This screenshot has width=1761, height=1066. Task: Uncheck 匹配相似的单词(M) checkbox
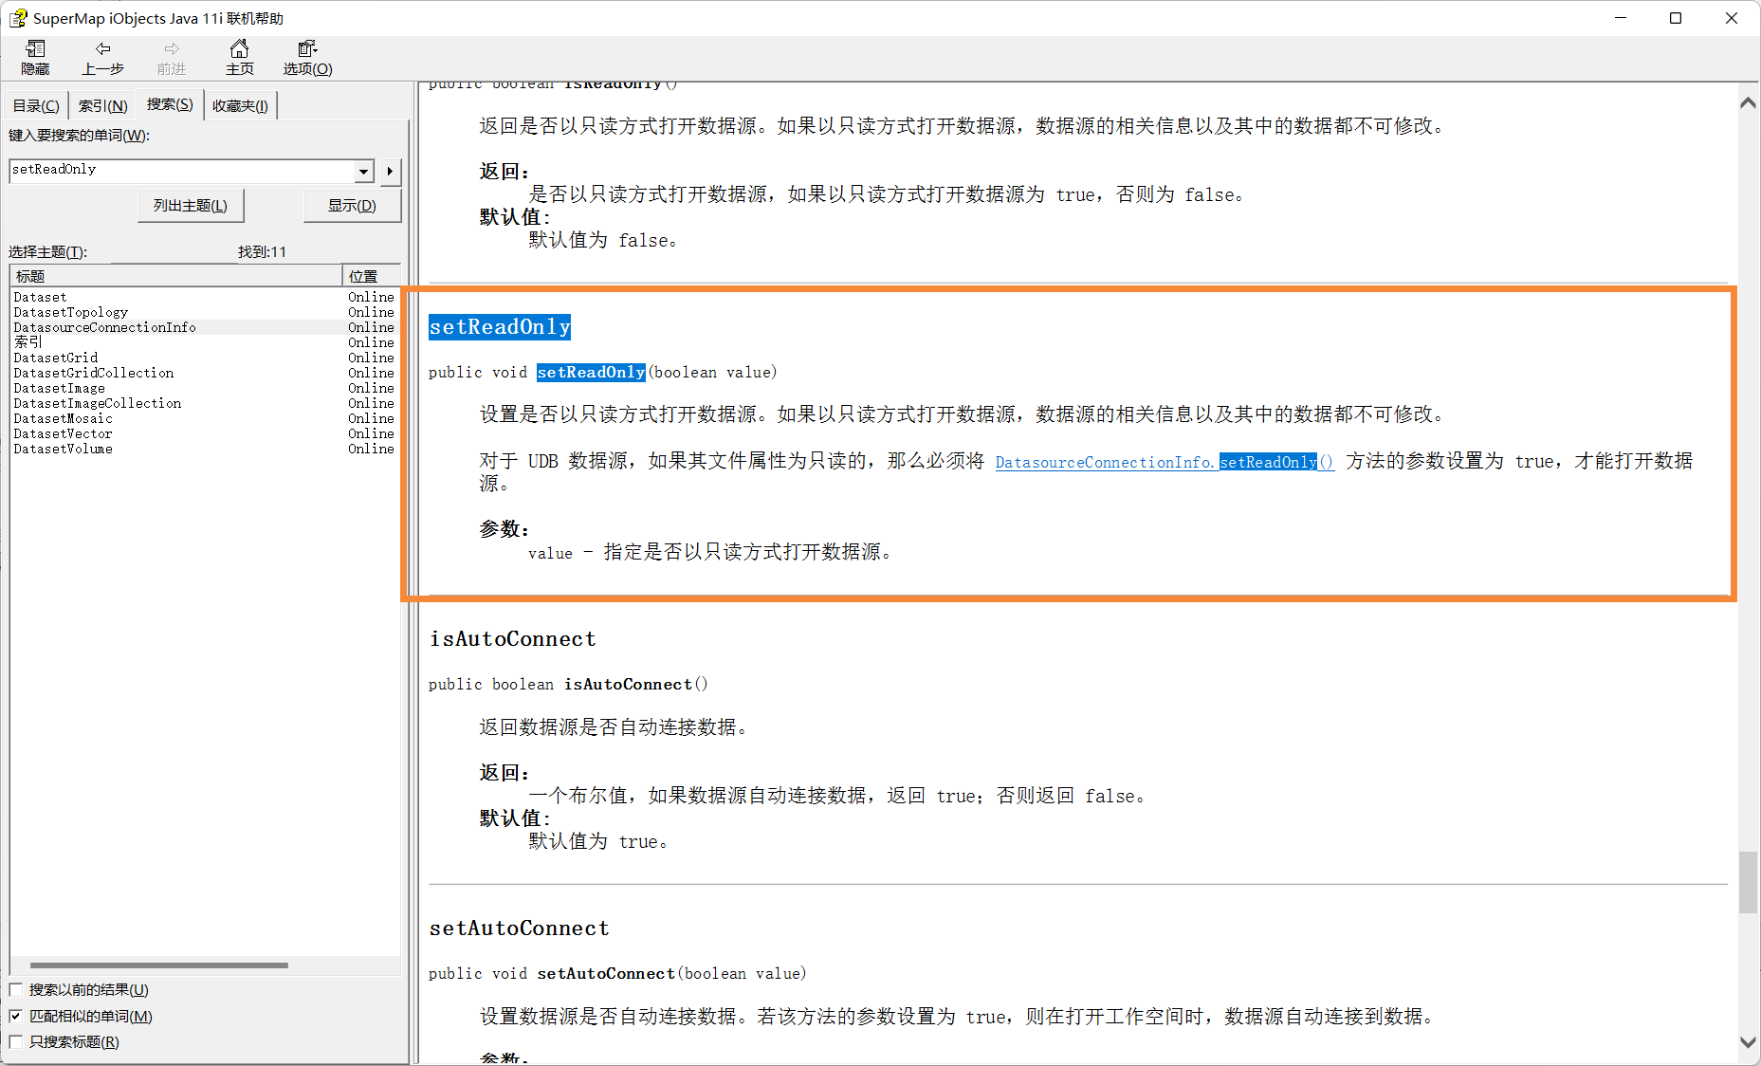[16, 1016]
